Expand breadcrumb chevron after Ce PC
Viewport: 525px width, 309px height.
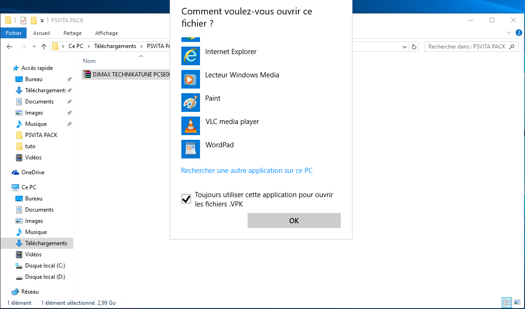coord(89,46)
